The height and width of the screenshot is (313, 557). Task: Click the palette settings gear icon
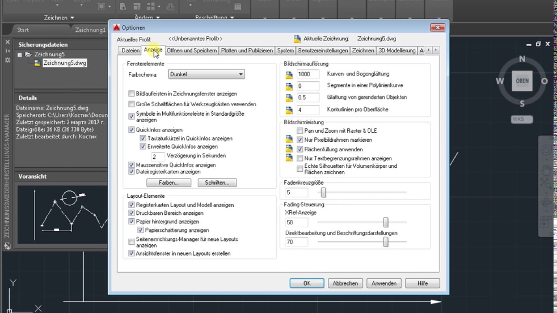(x=7, y=60)
